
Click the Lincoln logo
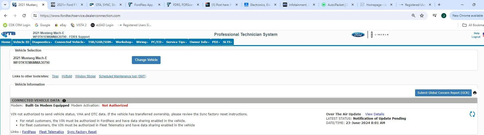(x=380, y=35)
